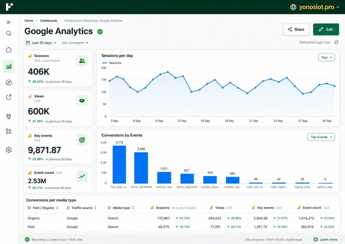Go to Home breadcrumb

[x=29, y=21]
